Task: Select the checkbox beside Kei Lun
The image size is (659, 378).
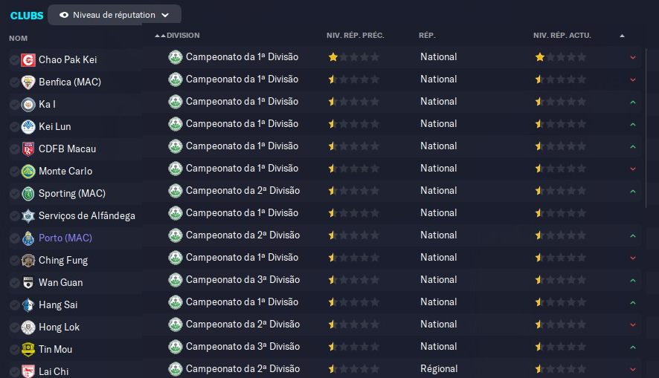Action: [15, 127]
